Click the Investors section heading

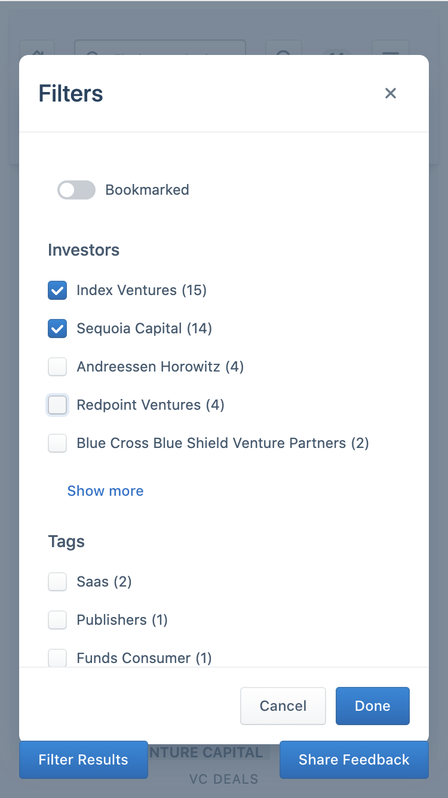[x=84, y=250]
